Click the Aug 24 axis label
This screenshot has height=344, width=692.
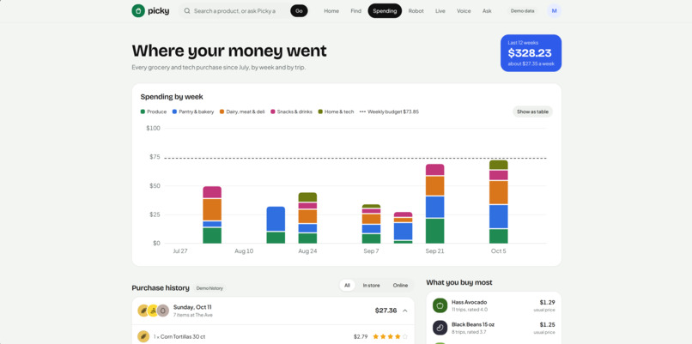pos(307,251)
